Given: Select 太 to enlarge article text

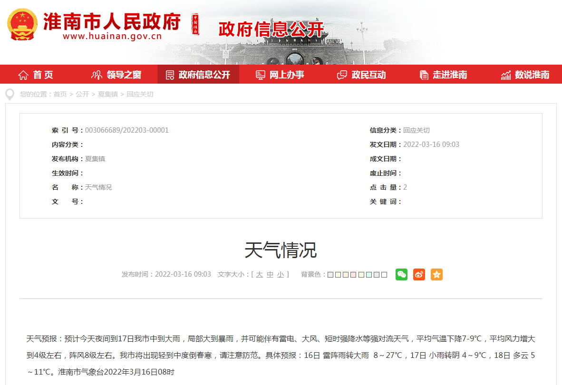Looking at the screenshot, I should coord(259,274).
